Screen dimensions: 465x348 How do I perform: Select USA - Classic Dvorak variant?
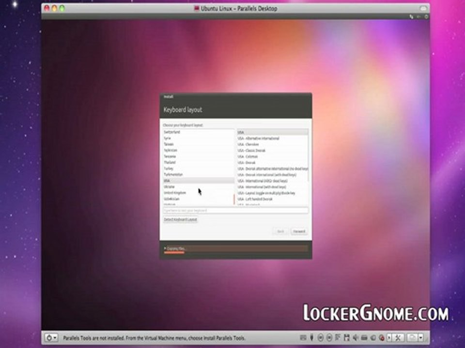(272, 151)
